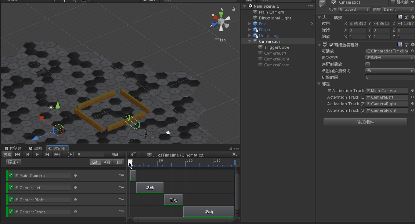Viewport: 415px width, 224px height.
Task: Toggle Playable Director component enabled checkbox
Action: coord(331,45)
